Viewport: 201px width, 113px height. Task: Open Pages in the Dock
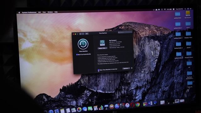pyautogui.click(x=95, y=108)
